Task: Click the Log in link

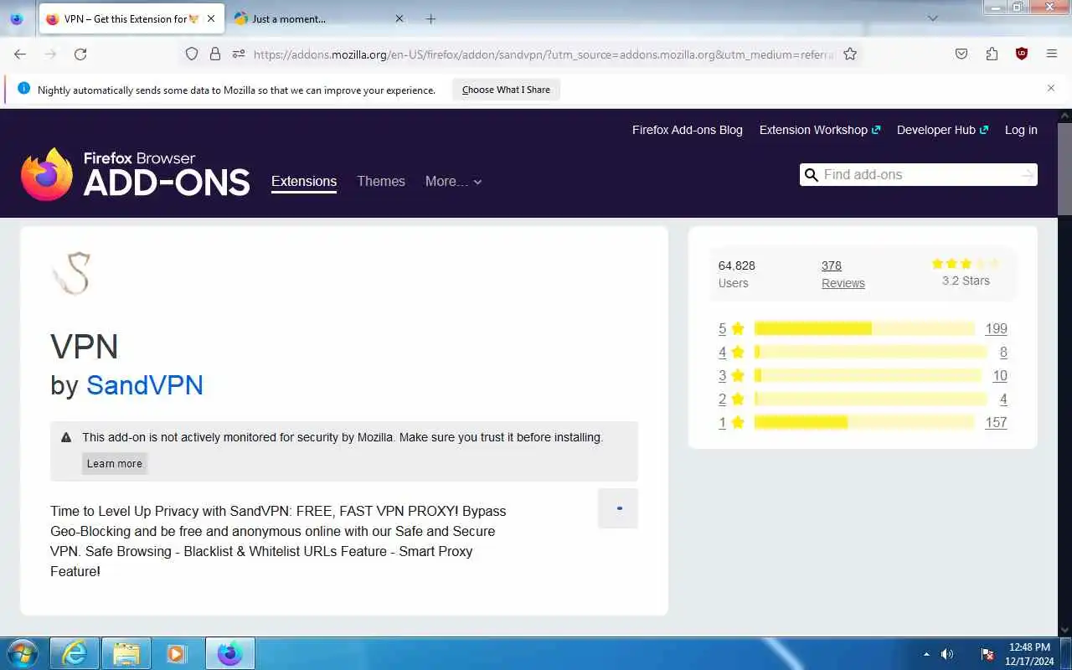Action: point(1021,130)
